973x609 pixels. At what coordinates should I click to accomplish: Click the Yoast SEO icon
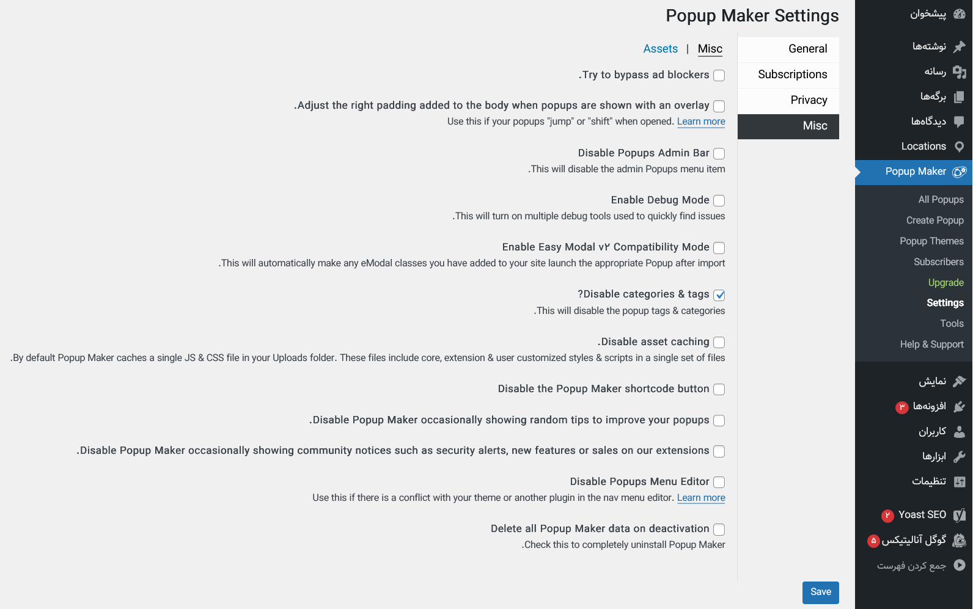click(x=960, y=515)
